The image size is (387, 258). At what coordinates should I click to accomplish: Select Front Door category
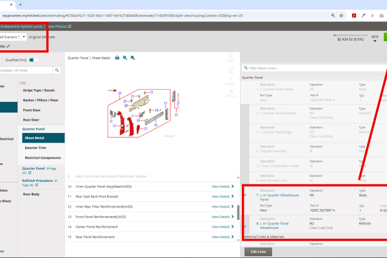pos(32,110)
